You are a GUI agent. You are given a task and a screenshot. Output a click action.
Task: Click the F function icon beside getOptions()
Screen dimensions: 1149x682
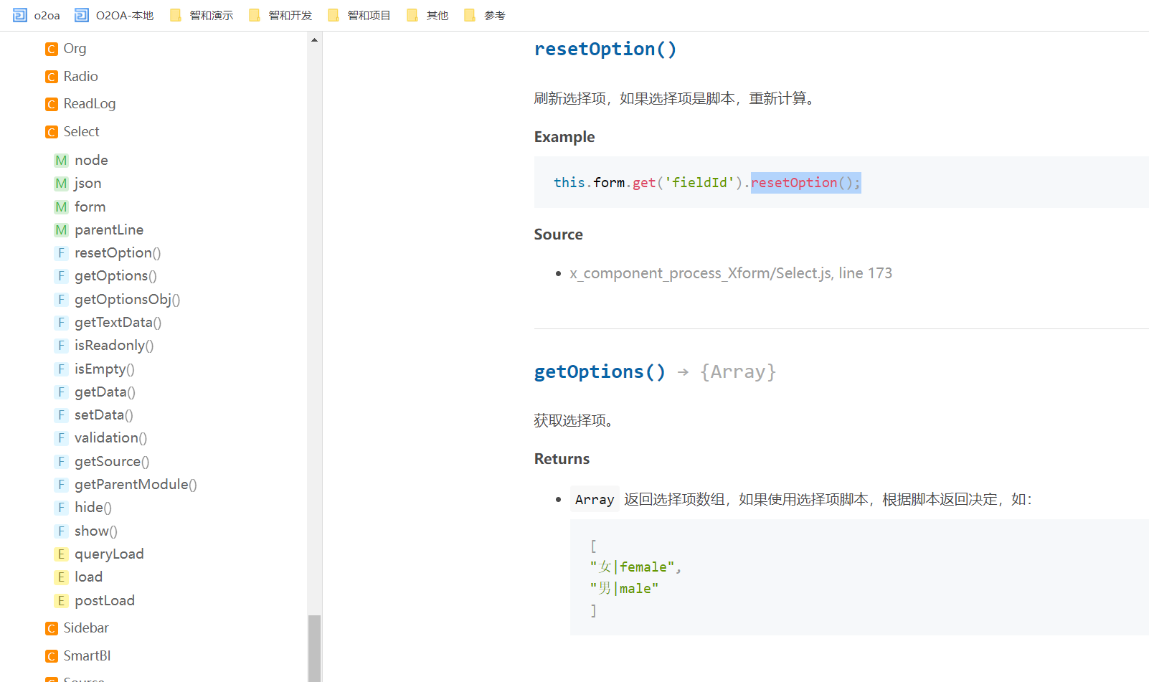tap(62, 275)
